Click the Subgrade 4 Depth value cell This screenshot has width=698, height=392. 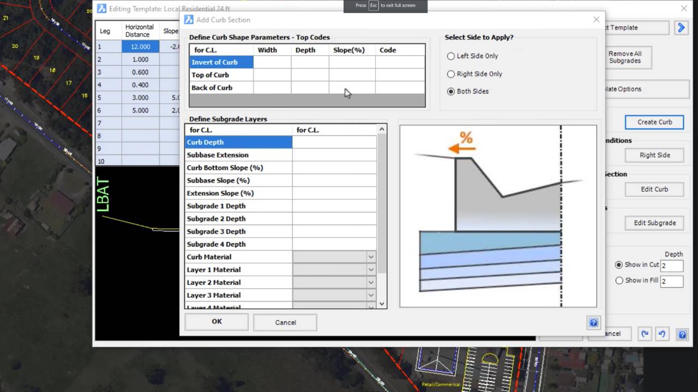pos(334,244)
